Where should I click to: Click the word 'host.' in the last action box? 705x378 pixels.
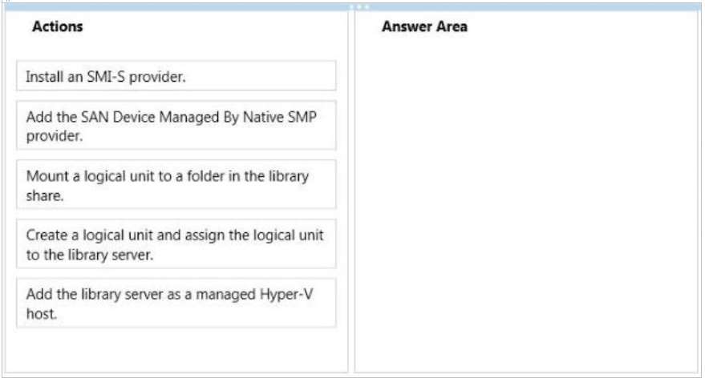(42, 314)
